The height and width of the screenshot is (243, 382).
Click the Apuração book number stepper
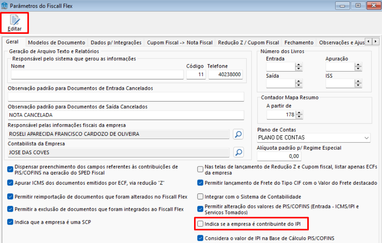(x=358, y=67)
